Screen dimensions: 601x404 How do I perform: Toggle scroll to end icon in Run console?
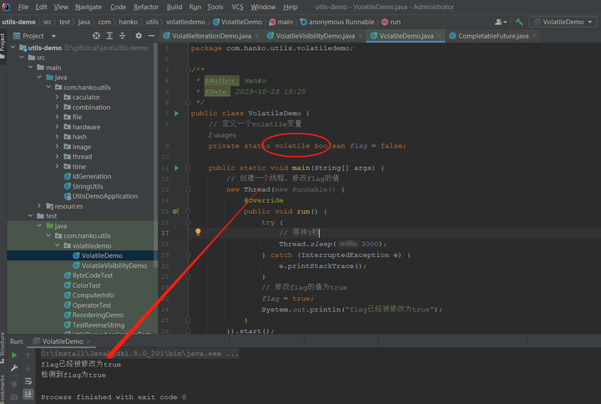click(x=28, y=394)
